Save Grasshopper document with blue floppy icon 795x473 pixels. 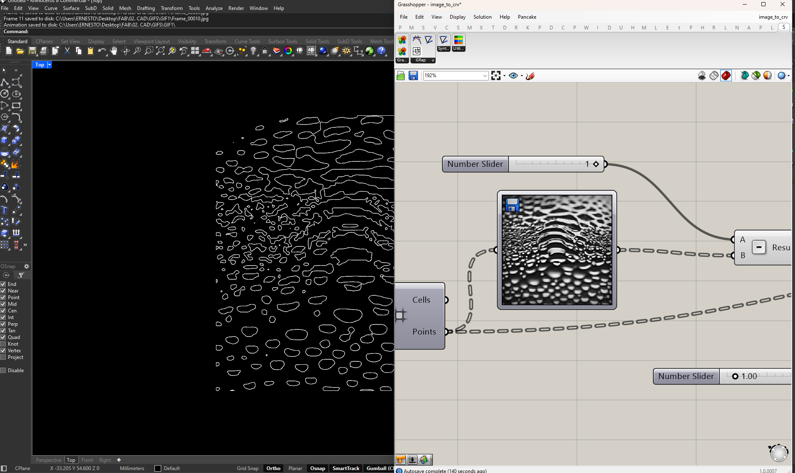click(x=413, y=76)
